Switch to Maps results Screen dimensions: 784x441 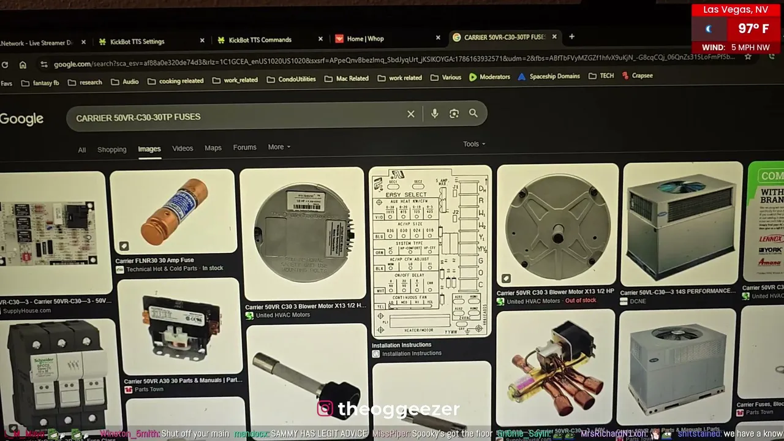pyautogui.click(x=213, y=148)
